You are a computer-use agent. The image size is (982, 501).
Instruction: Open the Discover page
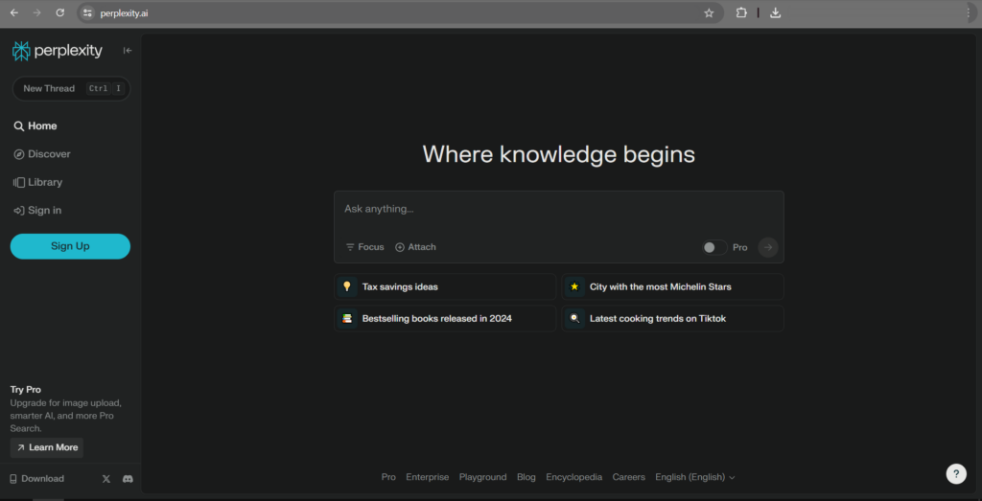click(x=42, y=154)
